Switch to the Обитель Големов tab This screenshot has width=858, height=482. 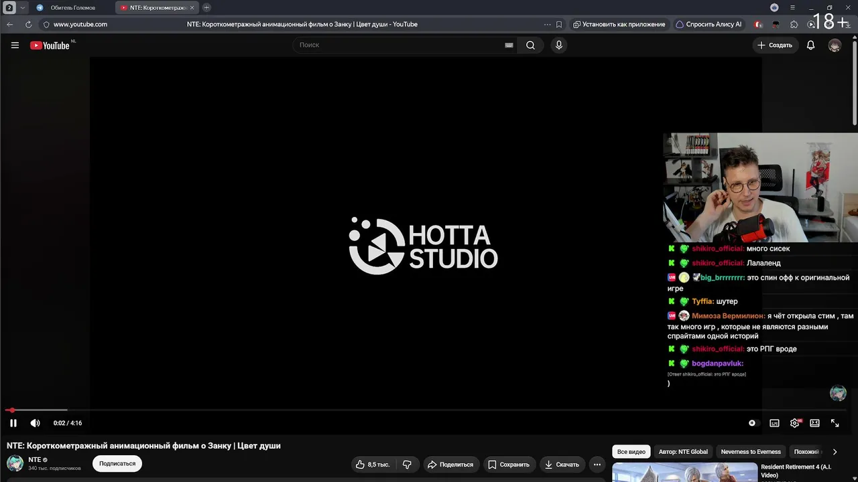point(72,7)
